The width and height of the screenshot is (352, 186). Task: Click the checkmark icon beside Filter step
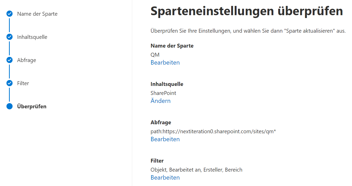point(10,83)
